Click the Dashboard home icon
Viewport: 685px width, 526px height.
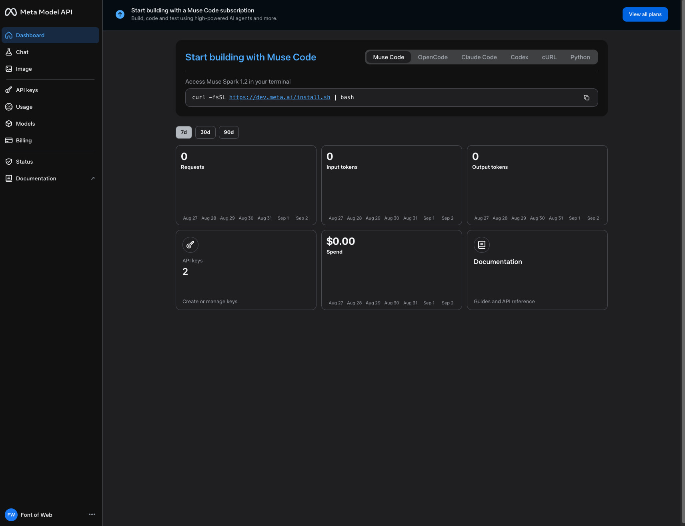(9, 35)
